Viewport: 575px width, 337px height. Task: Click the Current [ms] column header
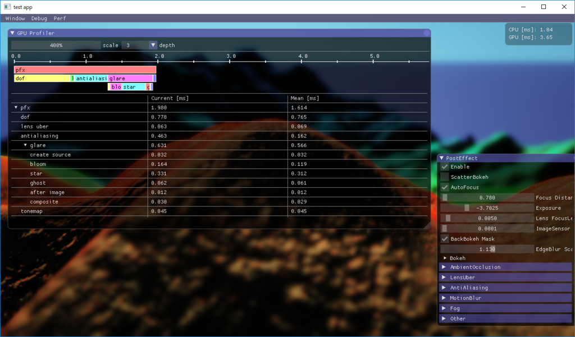pyautogui.click(x=170, y=98)
